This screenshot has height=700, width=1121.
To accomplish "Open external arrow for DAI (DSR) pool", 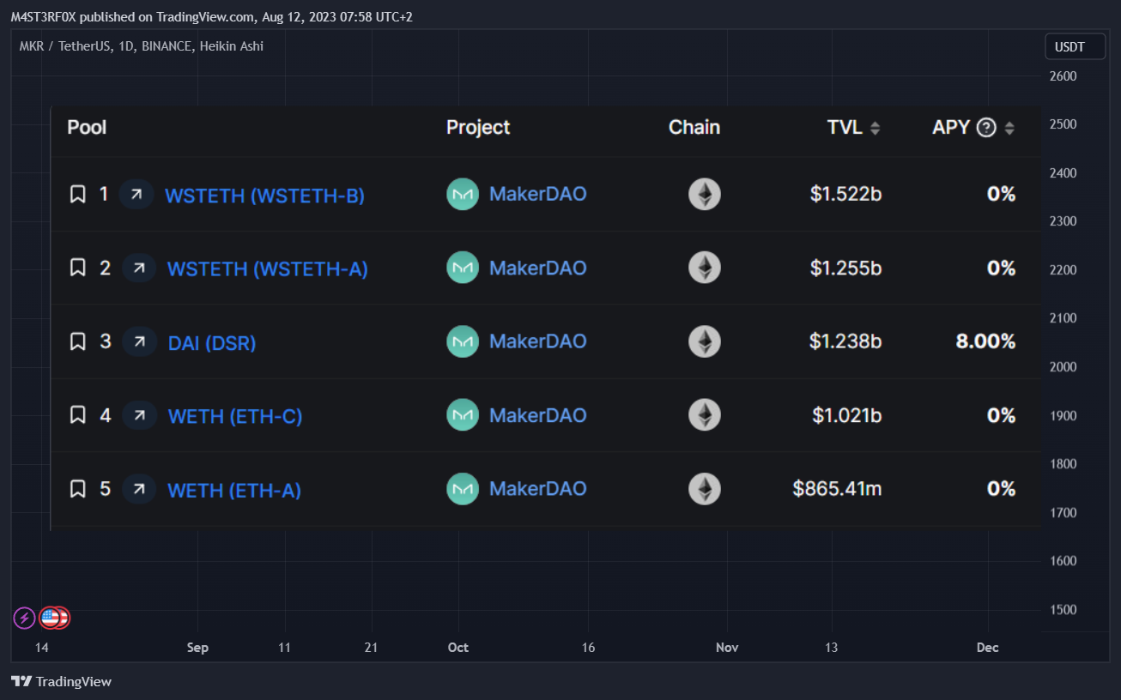I will click(139, 342).
